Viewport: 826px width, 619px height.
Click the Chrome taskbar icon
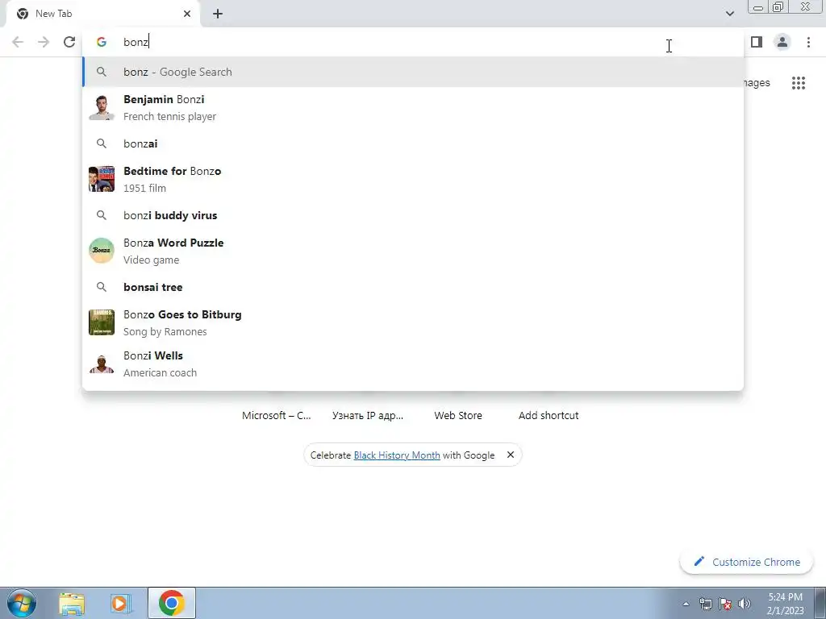172,603
